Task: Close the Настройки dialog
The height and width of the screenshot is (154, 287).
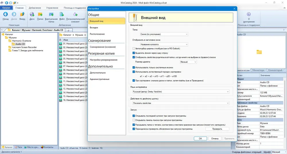Action: 234,9
